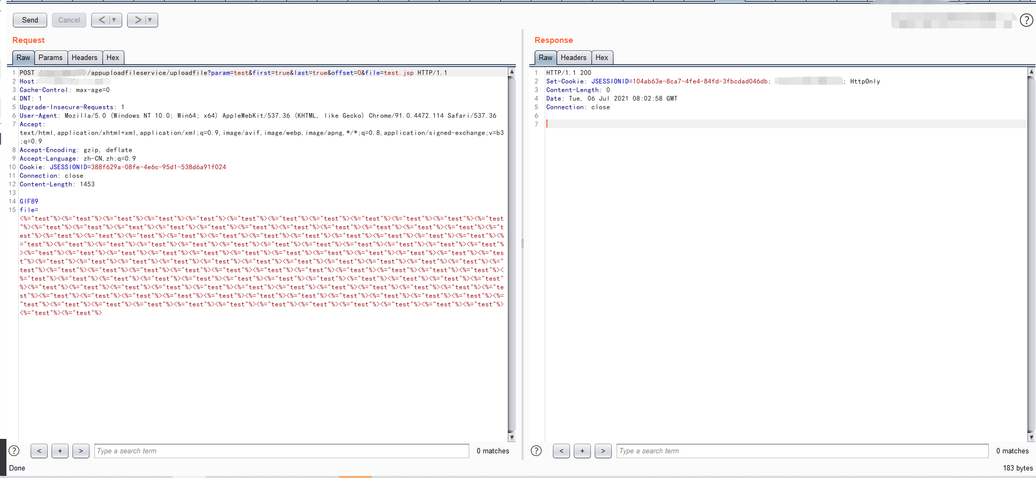Open request search help icon

(x=14, y=451)
